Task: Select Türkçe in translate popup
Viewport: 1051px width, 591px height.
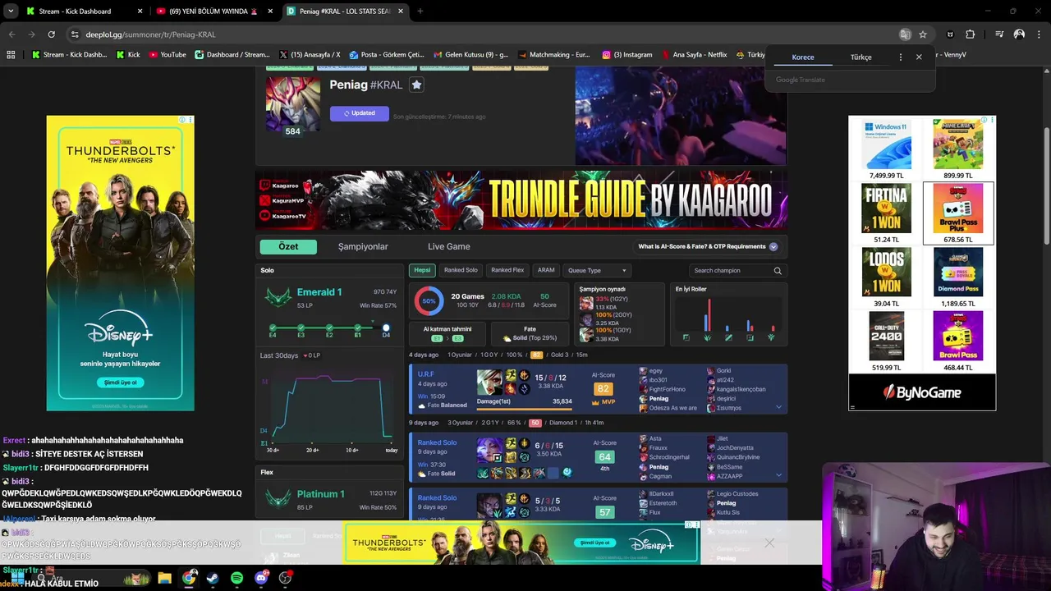Action: coord(861,57)
